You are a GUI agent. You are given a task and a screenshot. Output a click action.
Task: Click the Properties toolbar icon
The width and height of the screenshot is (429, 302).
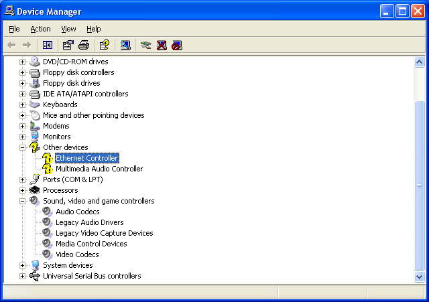68,46
